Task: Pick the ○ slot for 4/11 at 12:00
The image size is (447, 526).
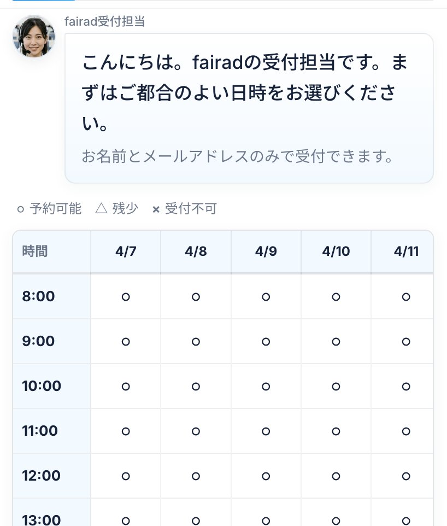Action: pyautogui.click(x=406, y=476)
